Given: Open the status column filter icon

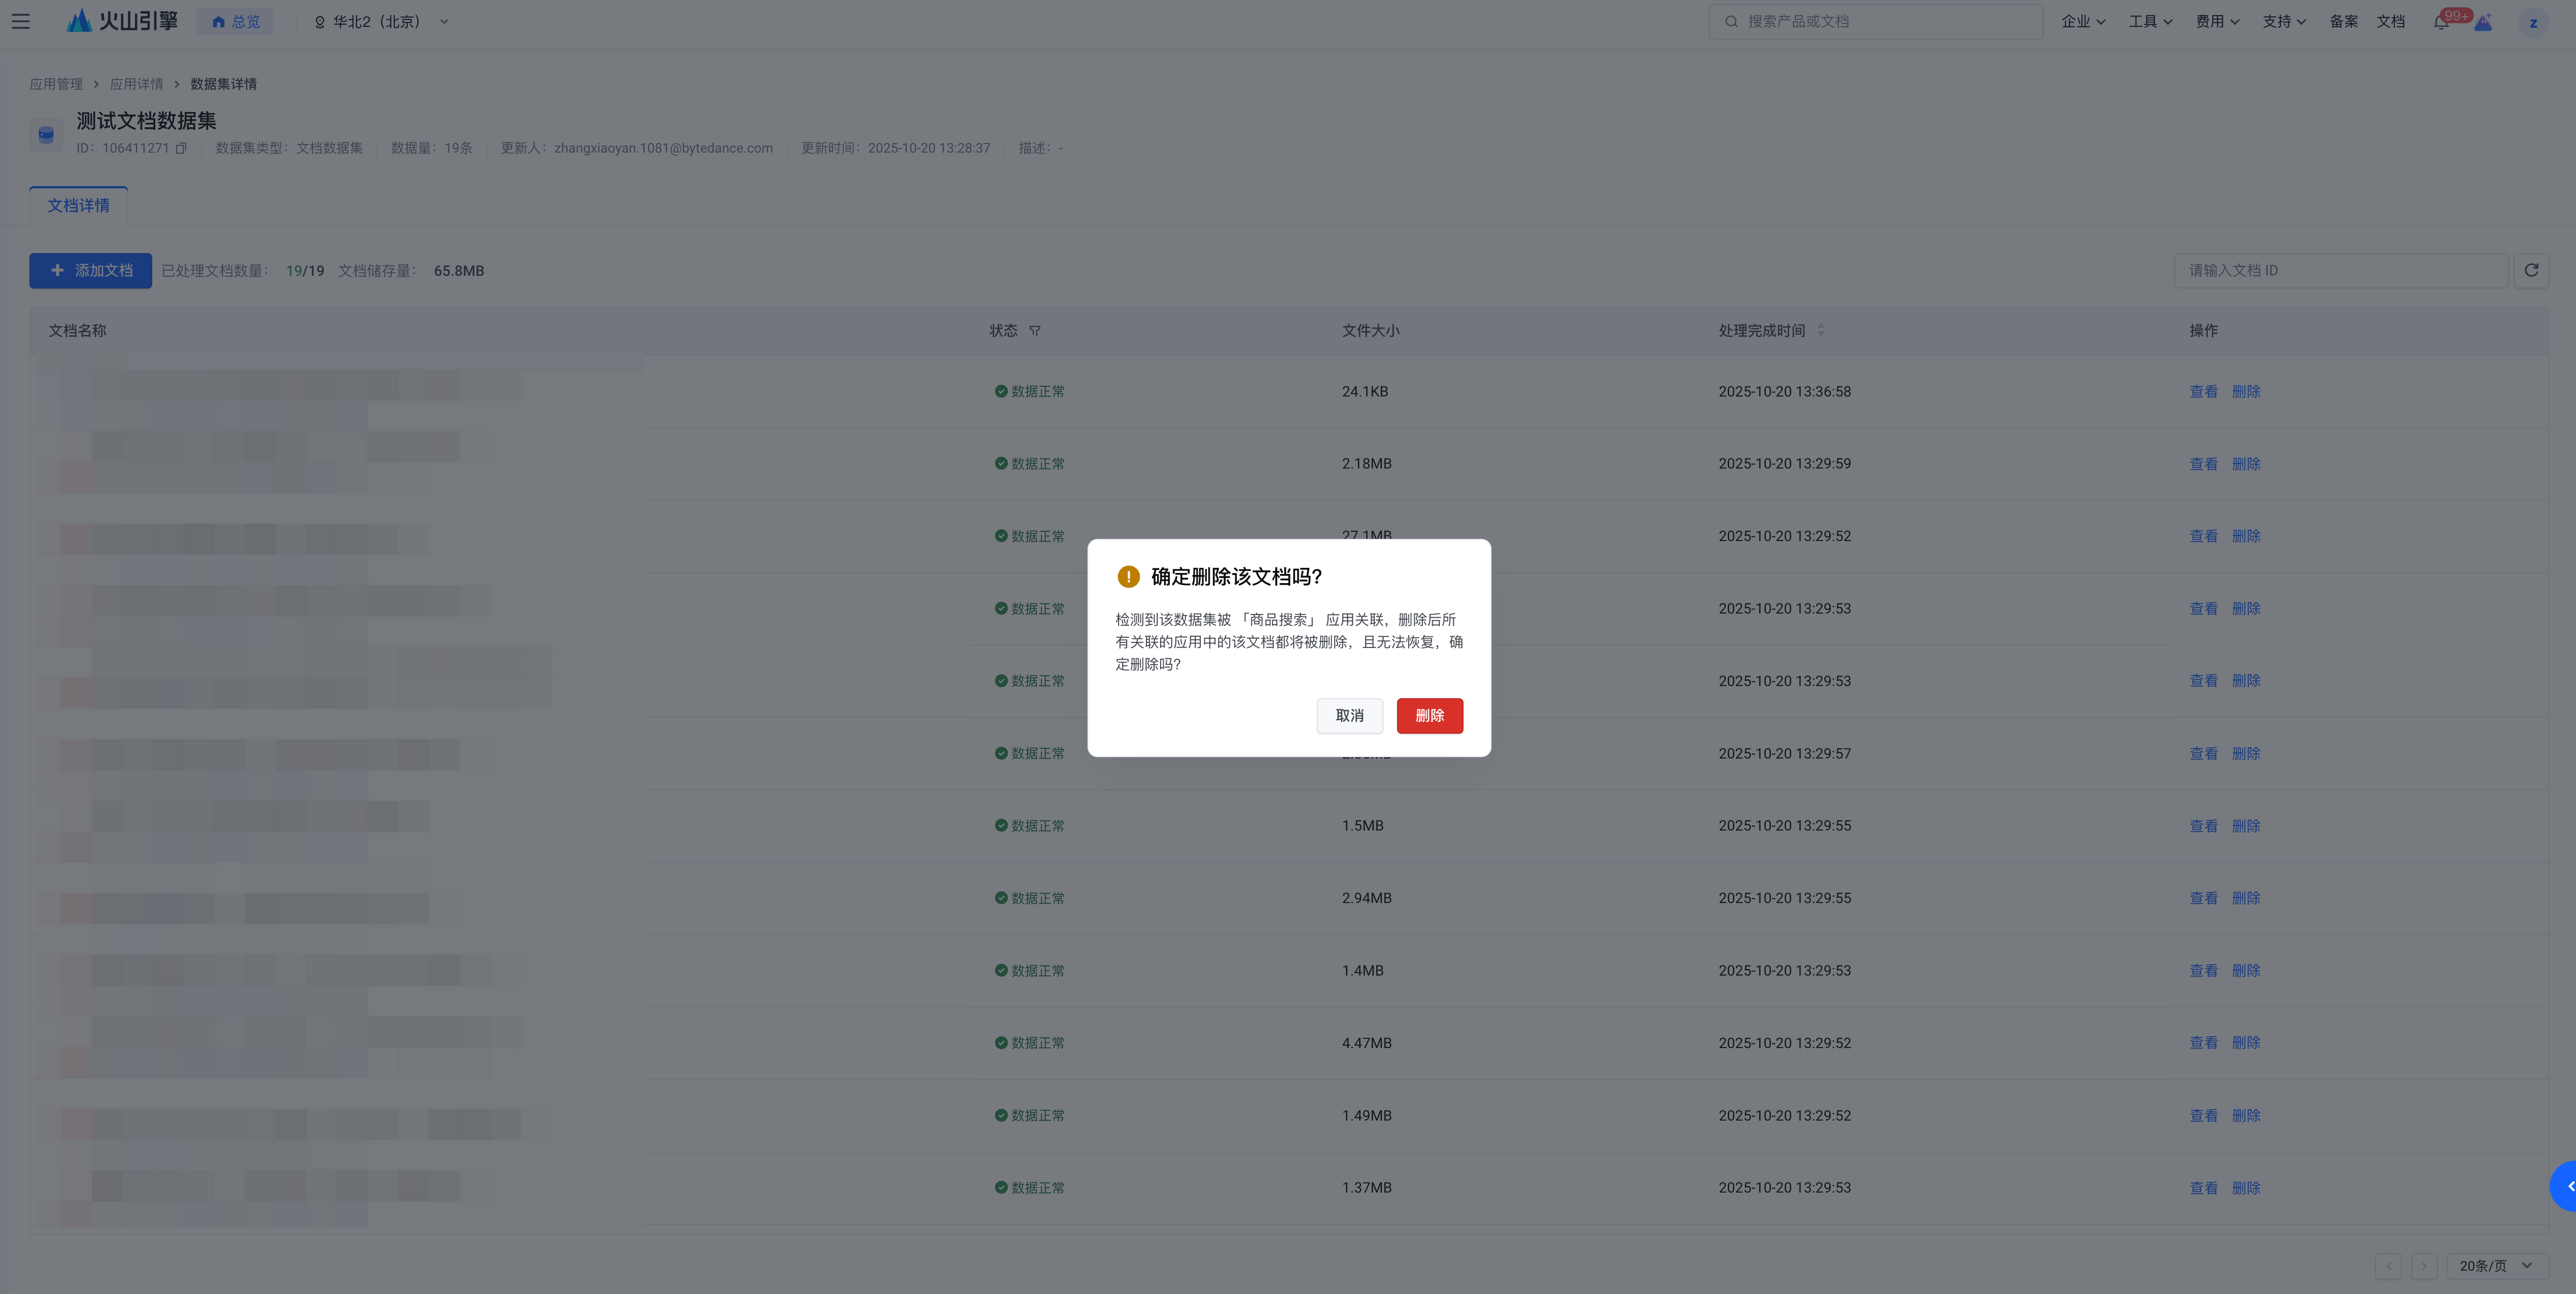Looking at the screenshot, I should pyautogui.click(x=1035, y=331).
